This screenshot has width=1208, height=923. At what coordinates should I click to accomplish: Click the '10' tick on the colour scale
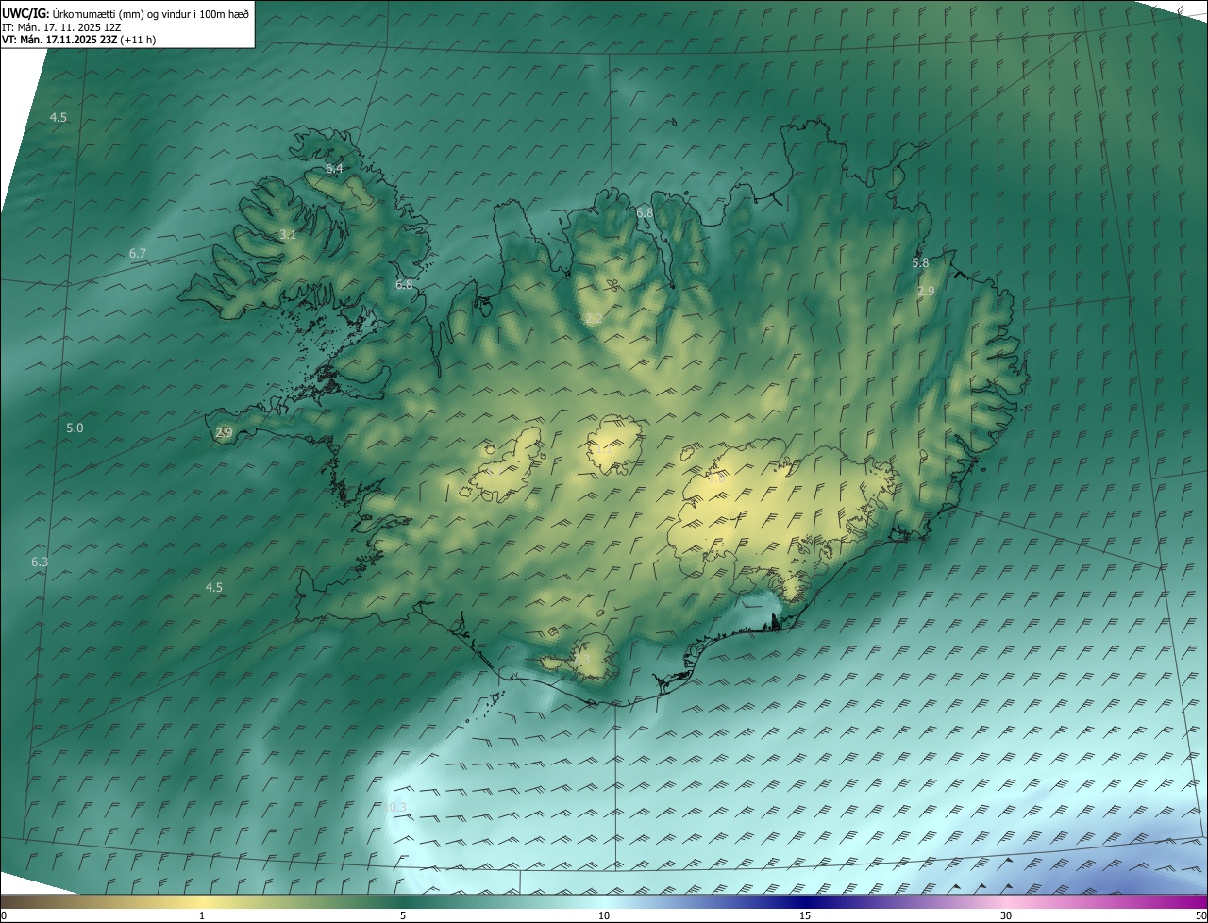(604, 915)
